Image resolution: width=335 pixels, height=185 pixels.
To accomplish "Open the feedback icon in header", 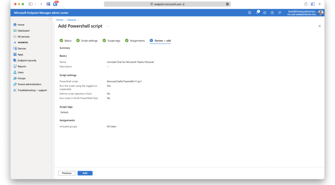I will [280, 13].
